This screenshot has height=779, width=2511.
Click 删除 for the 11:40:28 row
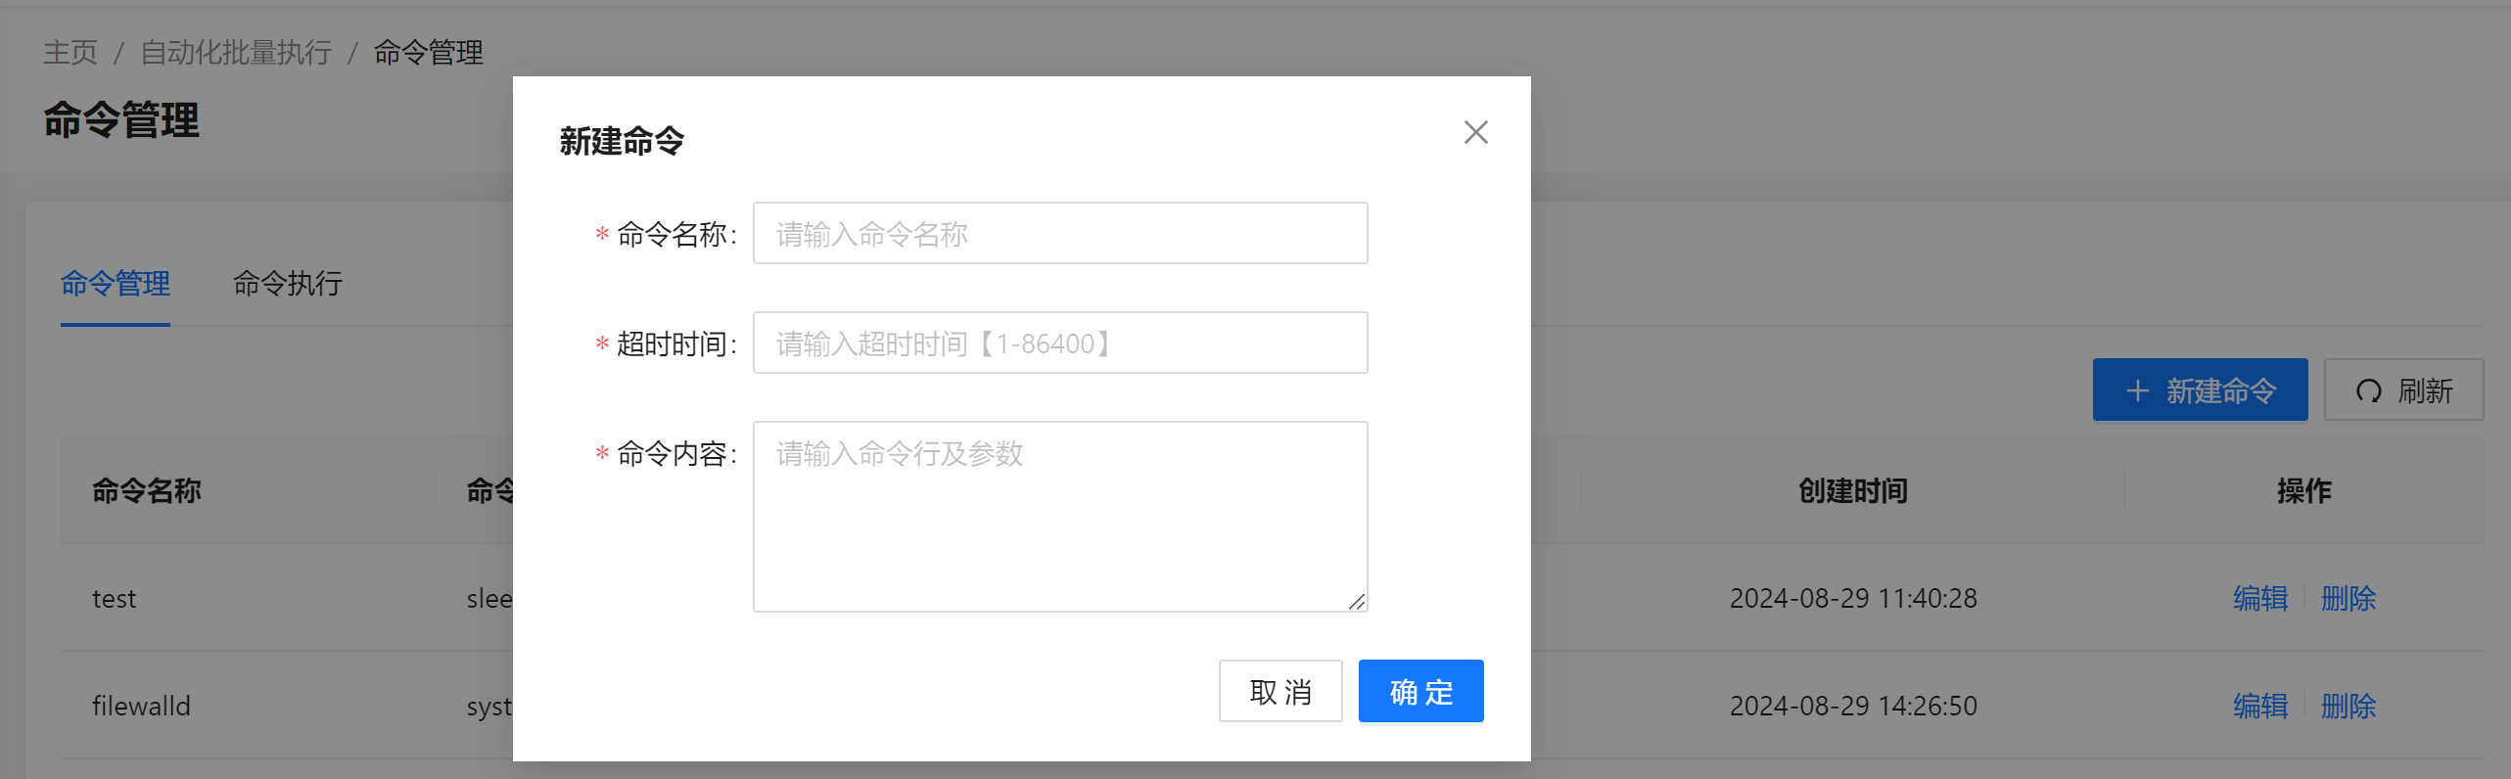(2348, 598)
